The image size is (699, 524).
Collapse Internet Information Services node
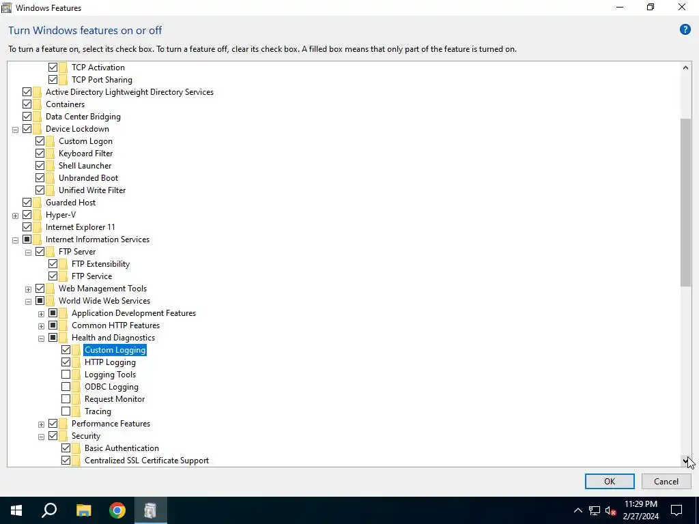15,240
